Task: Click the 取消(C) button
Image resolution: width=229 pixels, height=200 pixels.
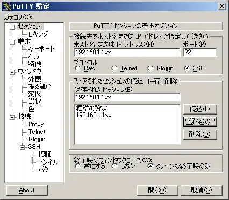Action: [x=202, y=190]
